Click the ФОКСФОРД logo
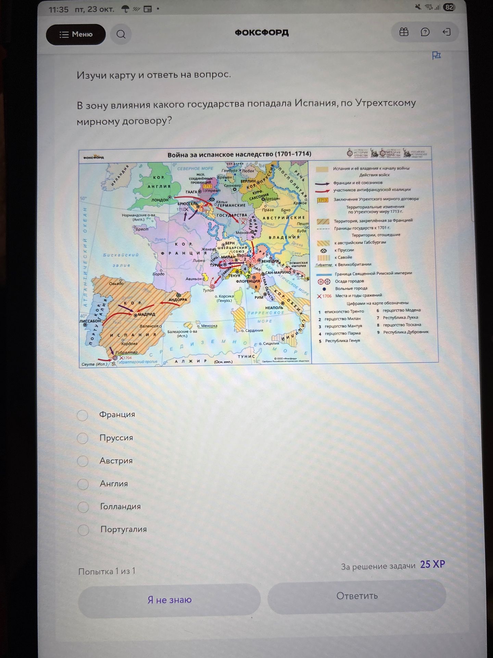The width and height of the screenshot is (493, 658). click(x=262, y=33)
